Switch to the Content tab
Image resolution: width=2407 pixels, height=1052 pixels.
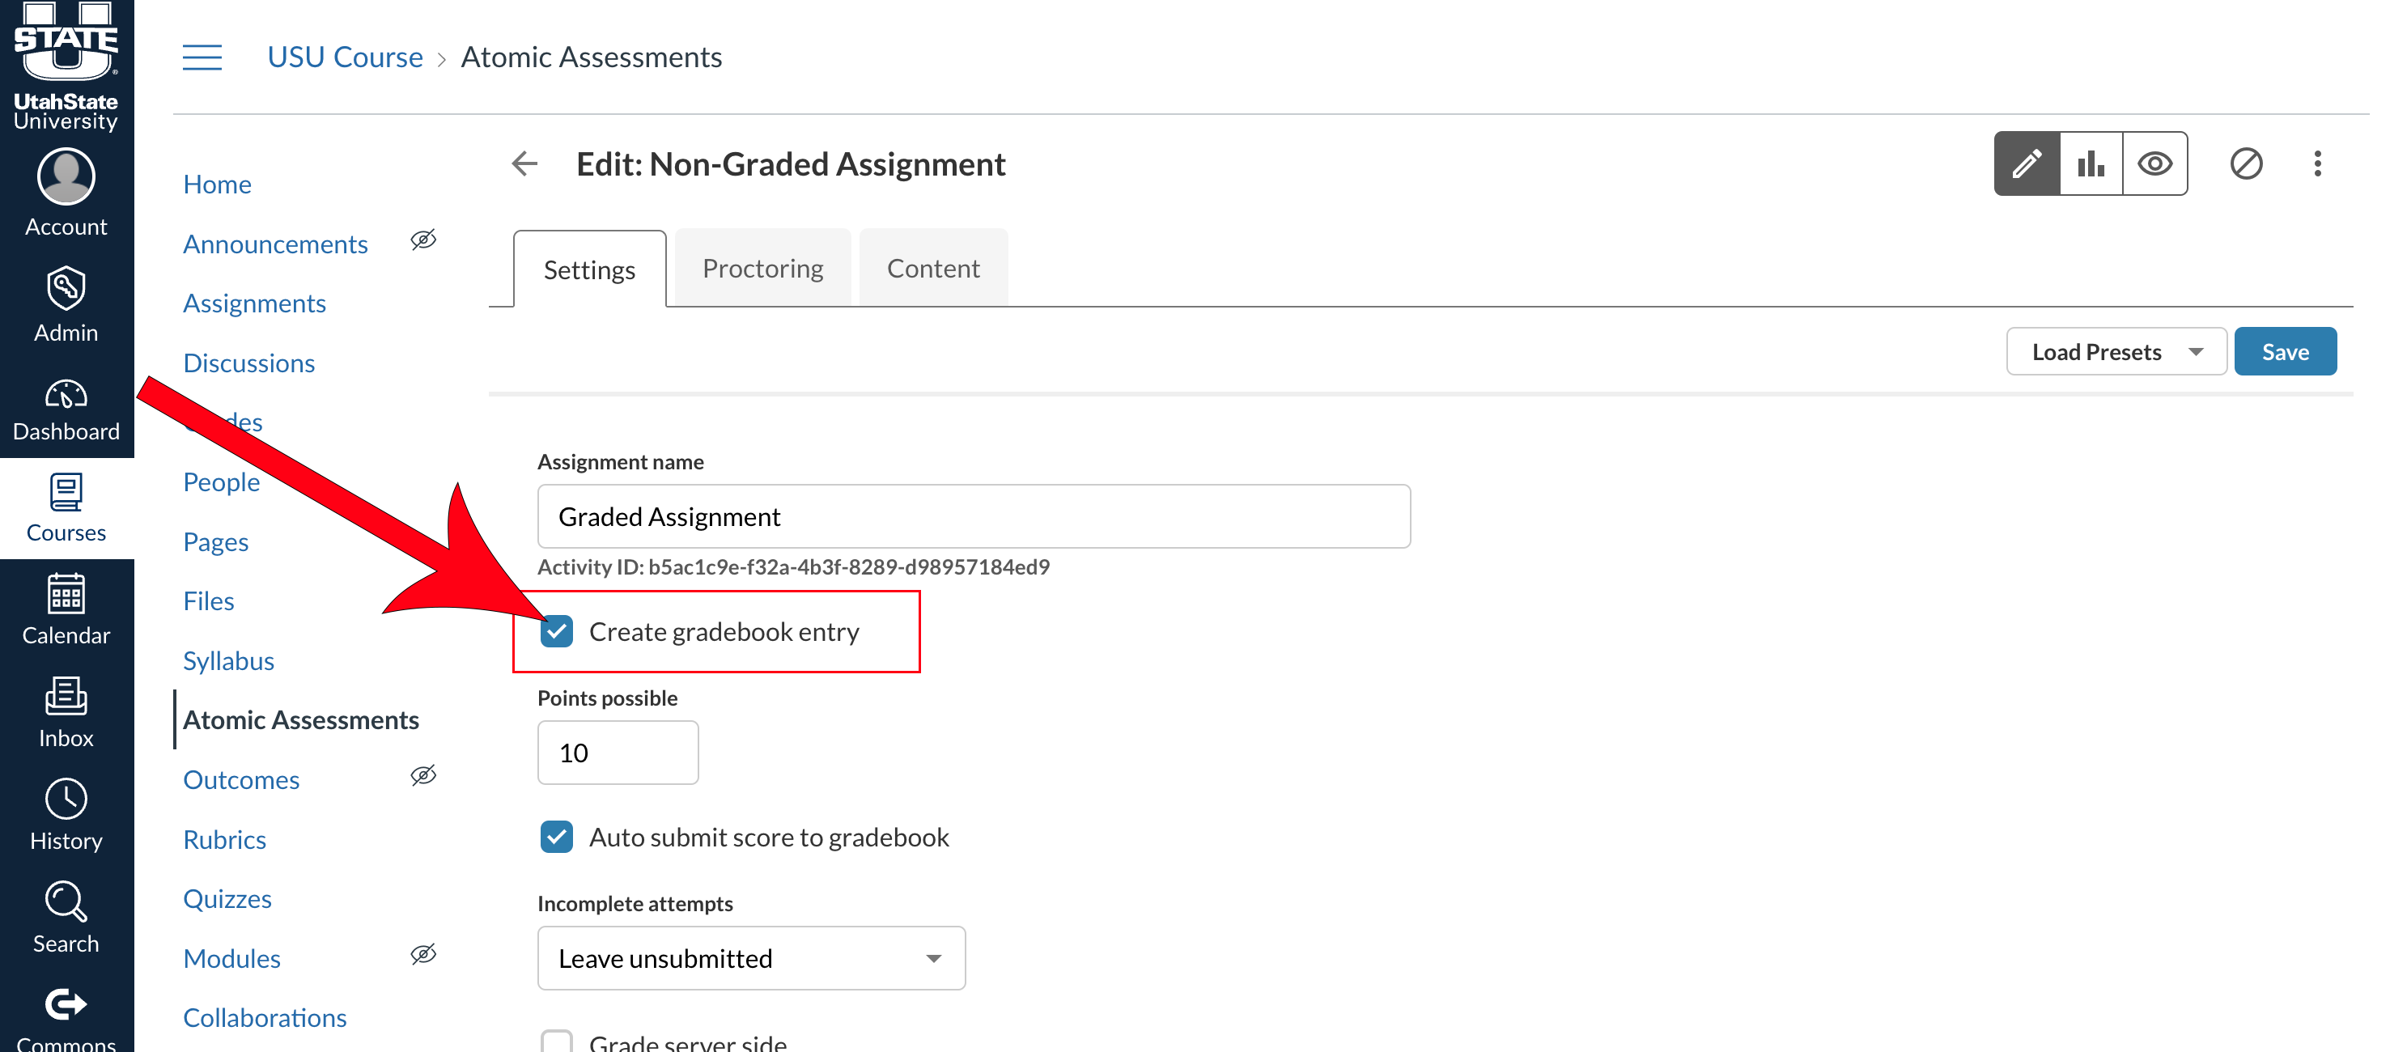pos(932,267)
